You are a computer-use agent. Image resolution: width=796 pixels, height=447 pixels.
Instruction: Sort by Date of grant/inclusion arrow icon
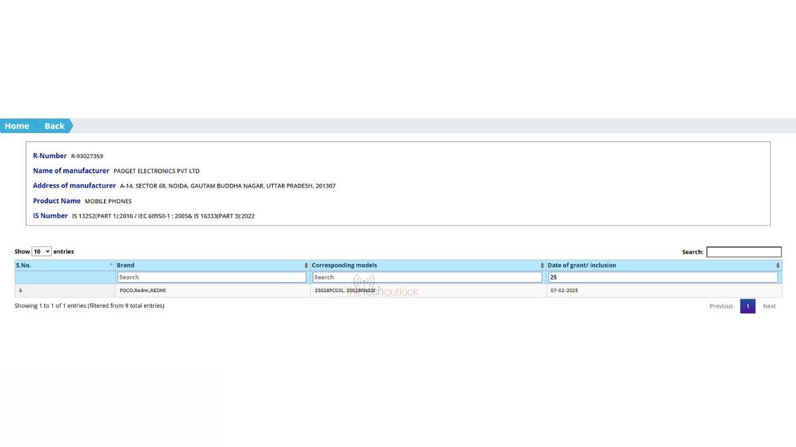tap(777, 266)
